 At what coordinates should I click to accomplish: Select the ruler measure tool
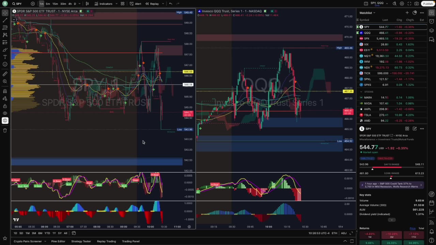coord(5,73)
